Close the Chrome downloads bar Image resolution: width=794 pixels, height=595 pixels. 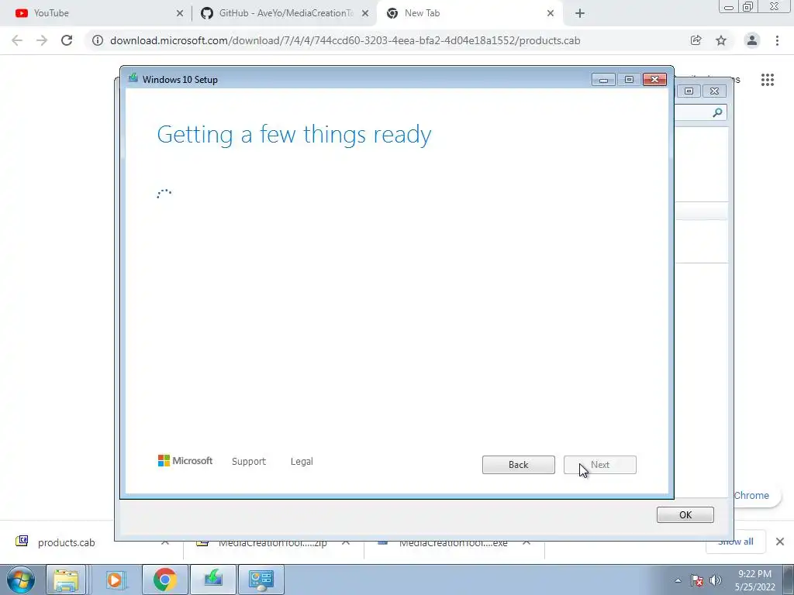point(780,542)
